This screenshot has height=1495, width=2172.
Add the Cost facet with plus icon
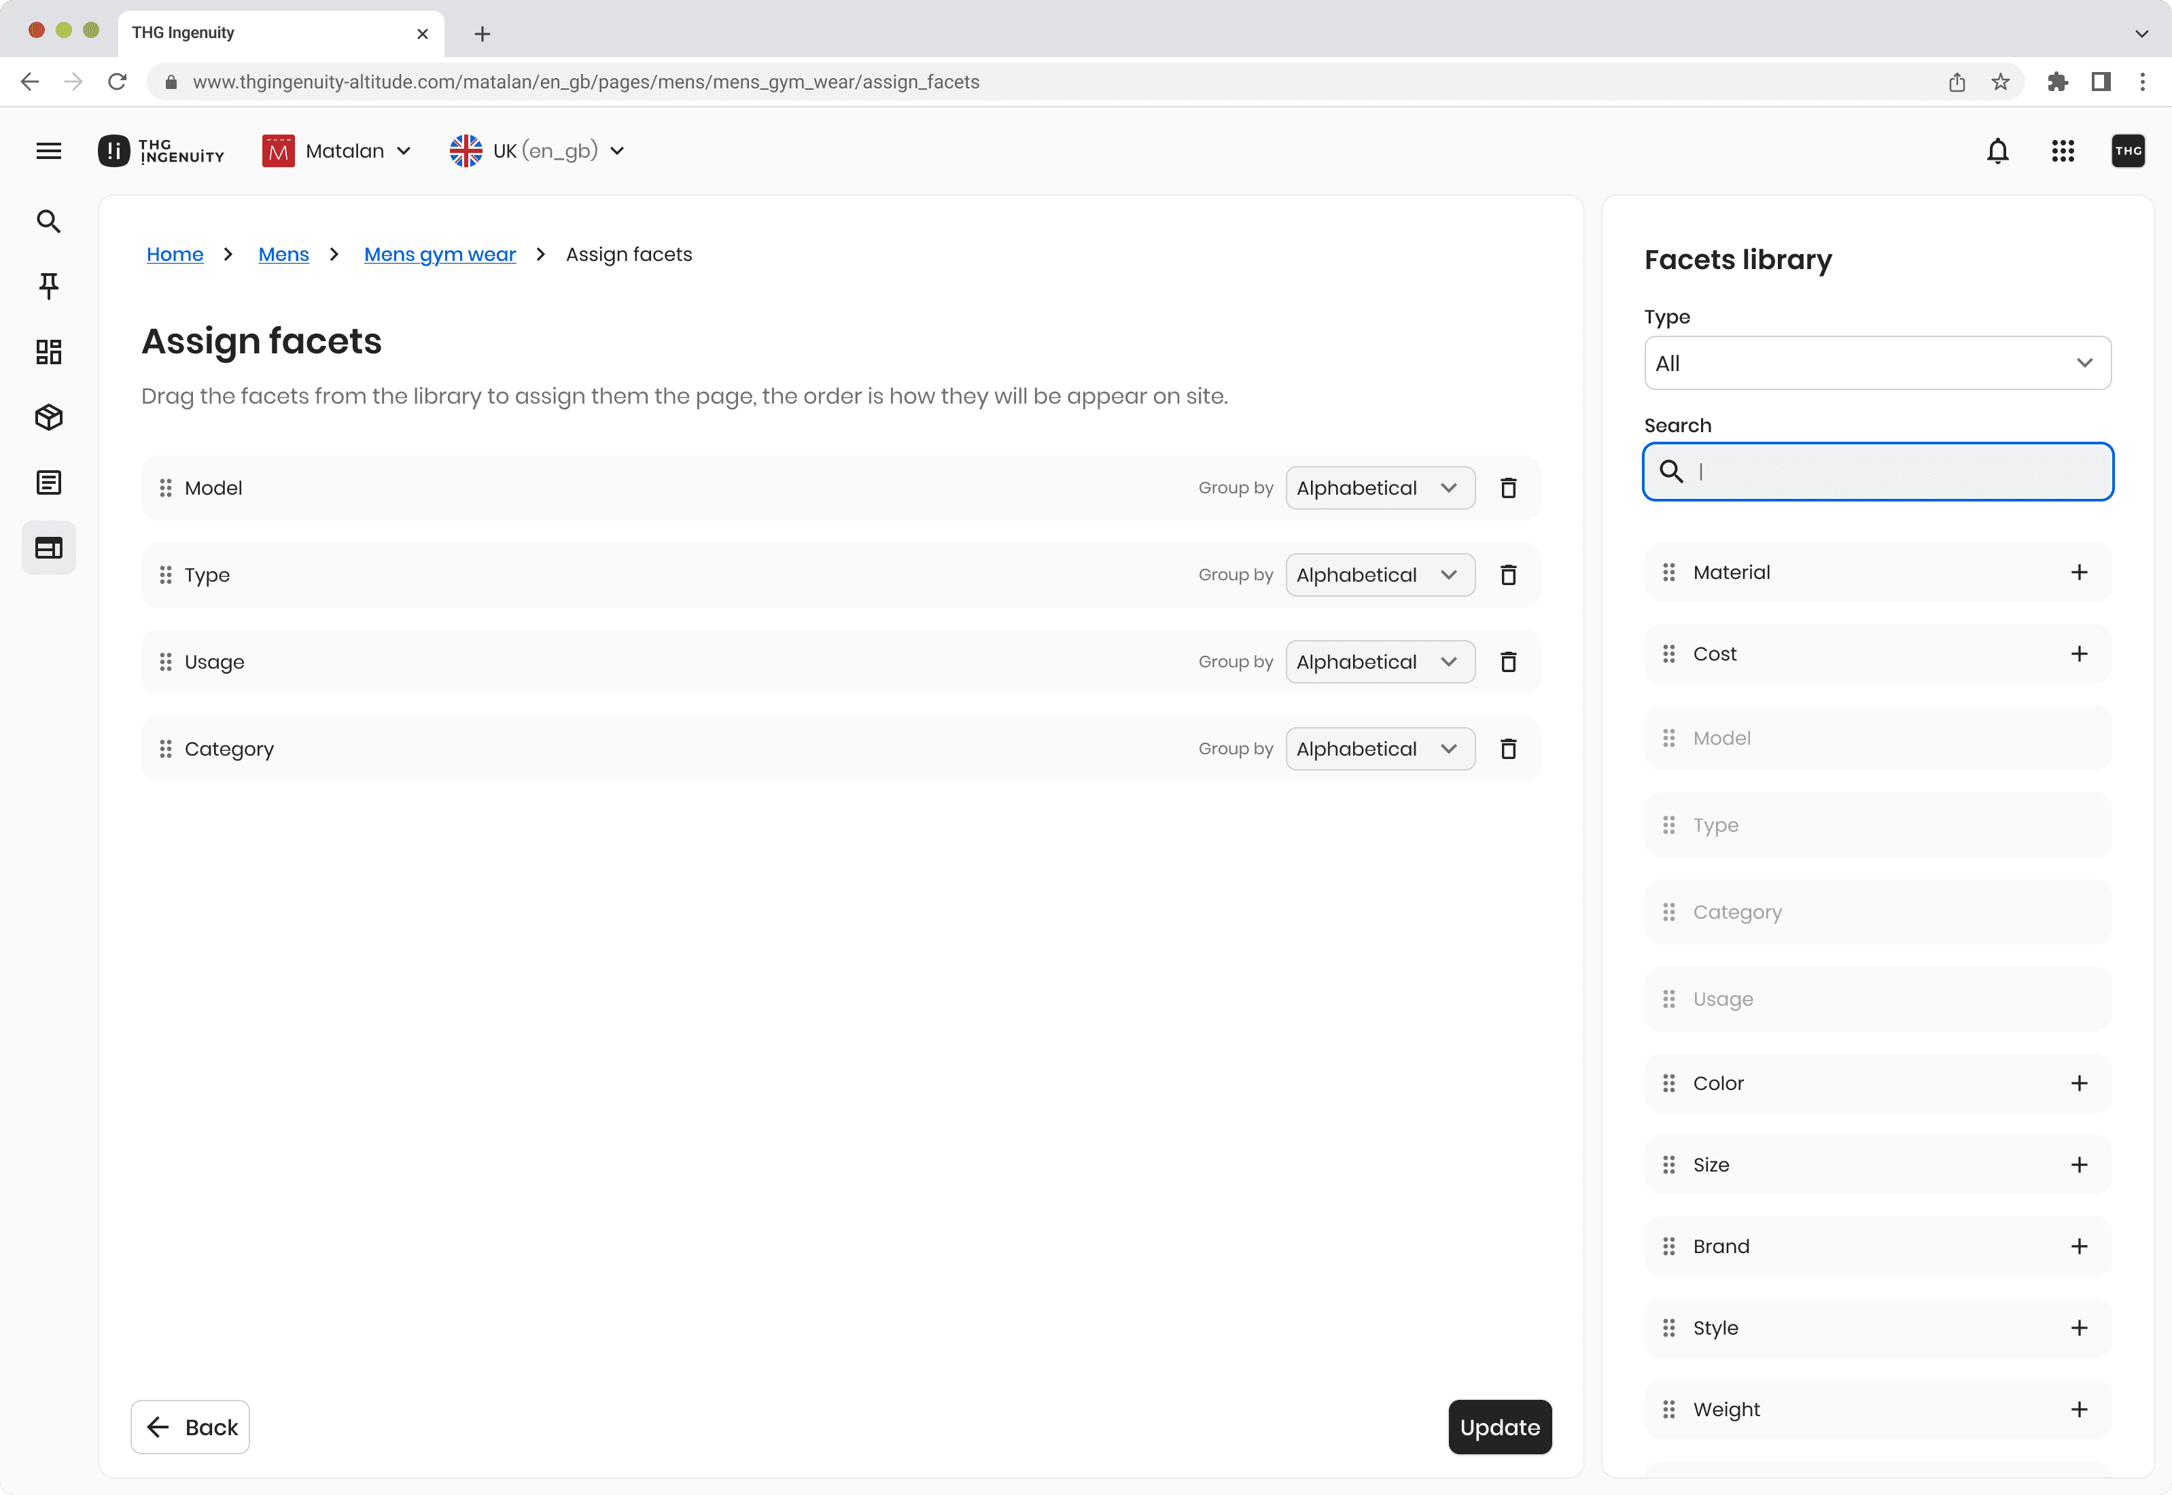click(x=2080, y=654)
